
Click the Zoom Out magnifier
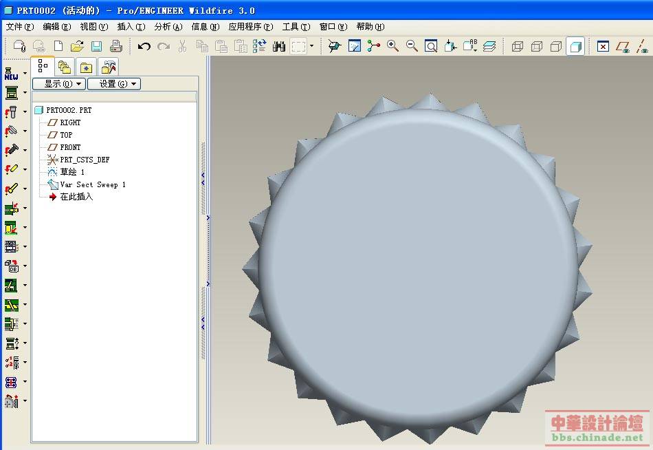pos(412,46)
